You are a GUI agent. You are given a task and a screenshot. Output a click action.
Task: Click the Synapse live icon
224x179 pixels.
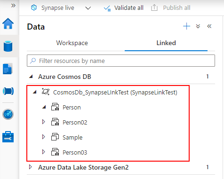tap(34, 8)
